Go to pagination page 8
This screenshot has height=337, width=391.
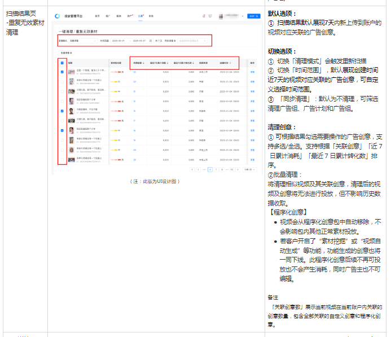222,169
